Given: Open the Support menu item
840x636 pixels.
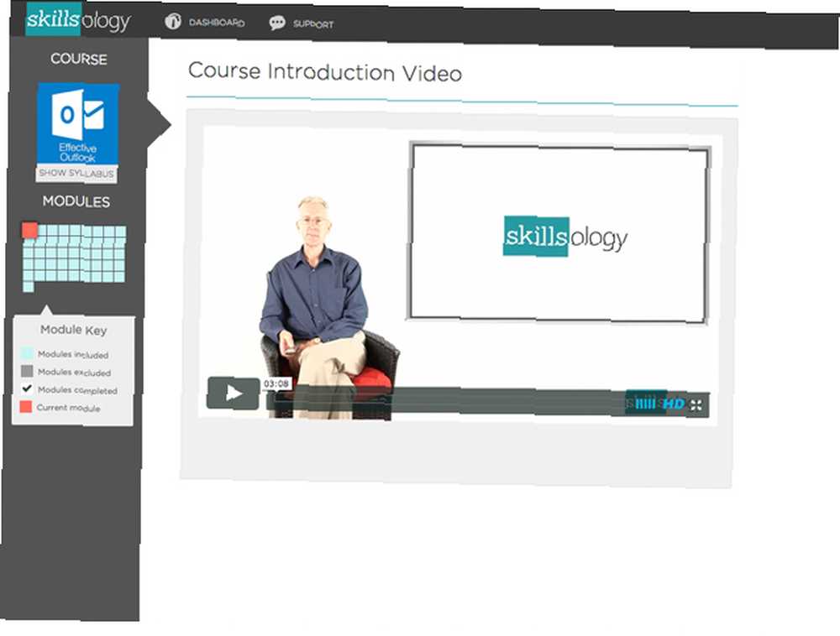Looking at the screenshot, I should click(x=312, y=24).
